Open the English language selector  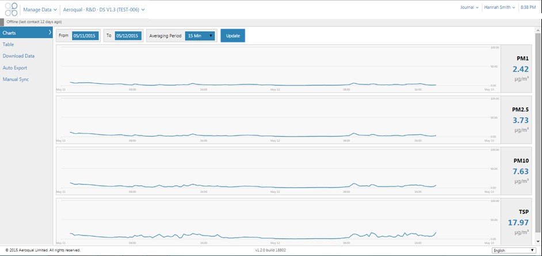(514, 250)
